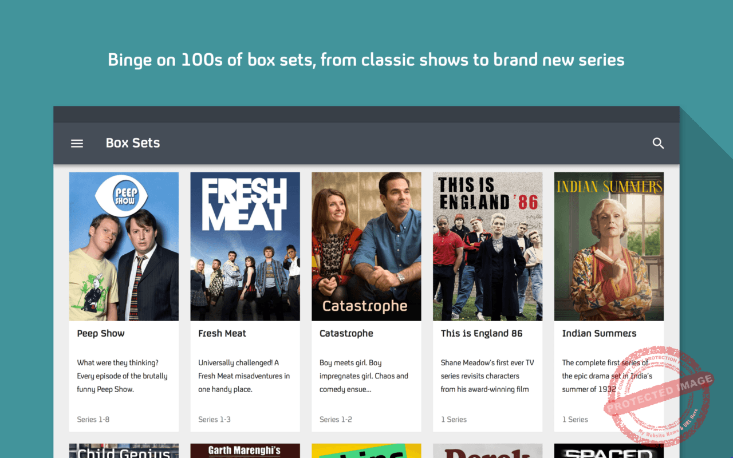
Task: Open the Peep Show poster thumbnail
Action: click(124, 247)
